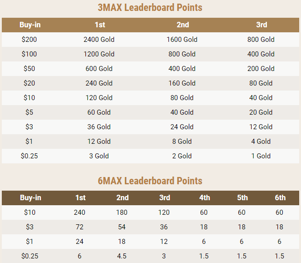Click the 1200 Gold cell

point(99,54)
